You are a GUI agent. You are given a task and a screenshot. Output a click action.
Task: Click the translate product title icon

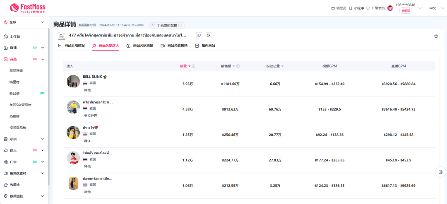point(209,36)
